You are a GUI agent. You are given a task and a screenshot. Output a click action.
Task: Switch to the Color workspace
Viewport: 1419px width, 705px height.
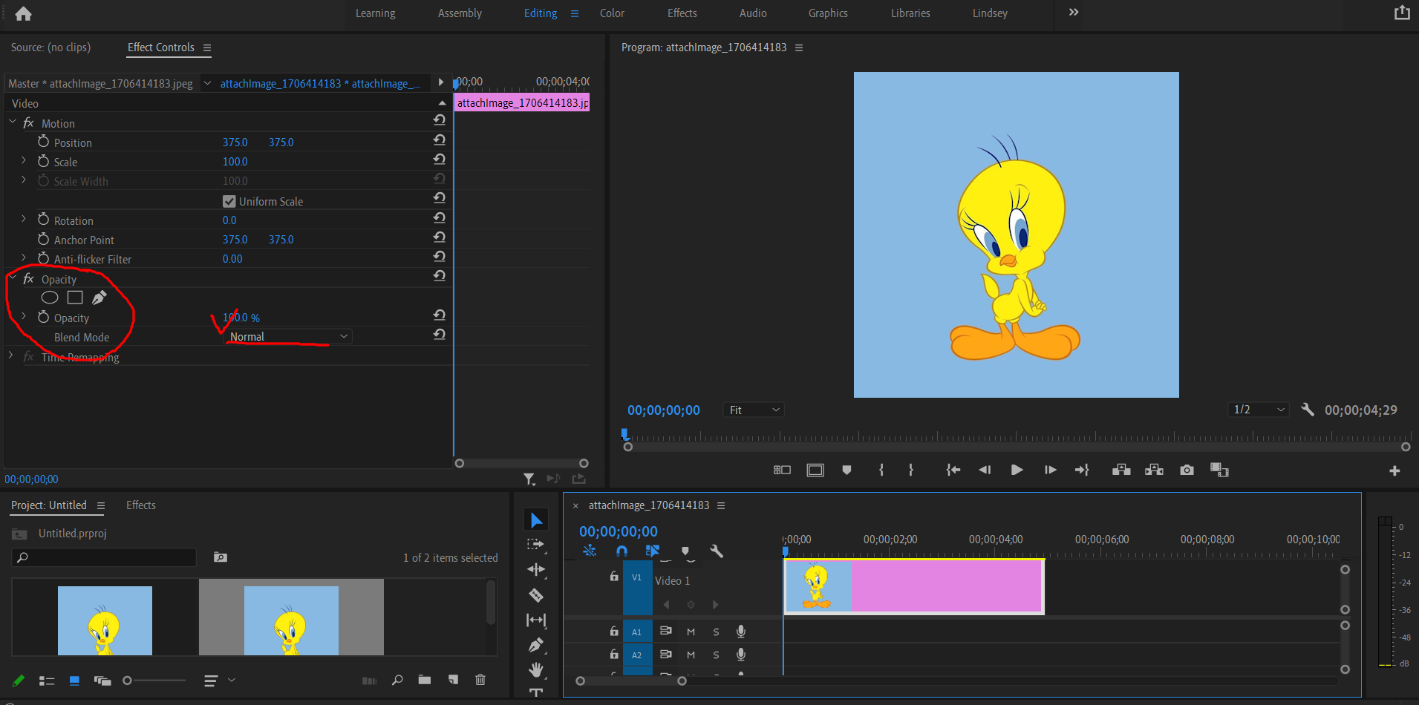612,13
